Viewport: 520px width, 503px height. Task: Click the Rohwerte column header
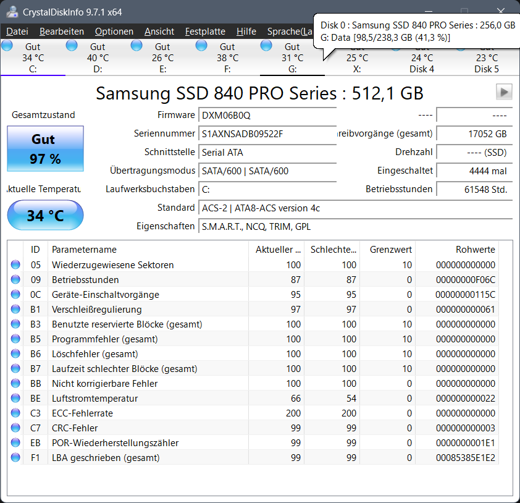click(457, 250)
